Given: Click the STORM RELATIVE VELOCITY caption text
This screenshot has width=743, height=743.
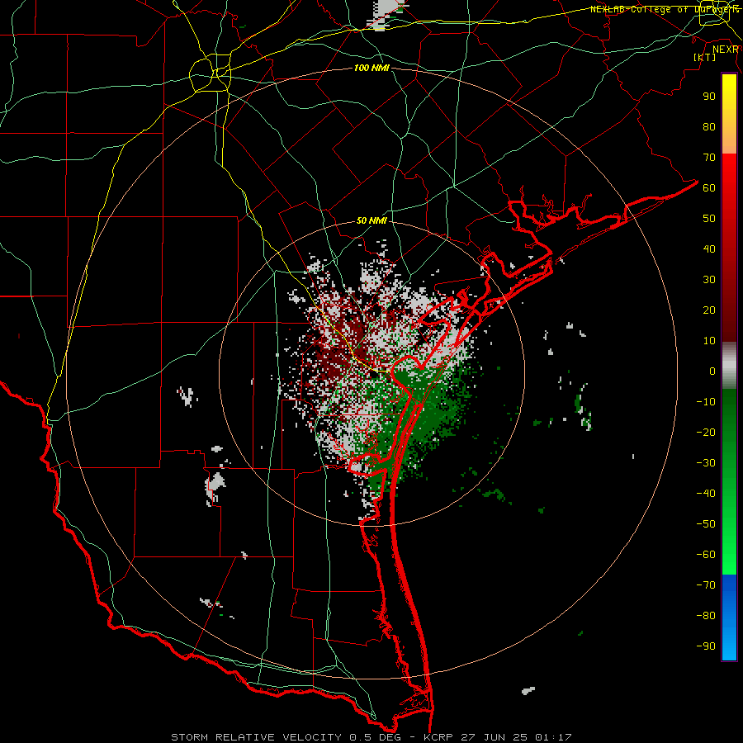Looking at the screenshot, I should (256, 737).
